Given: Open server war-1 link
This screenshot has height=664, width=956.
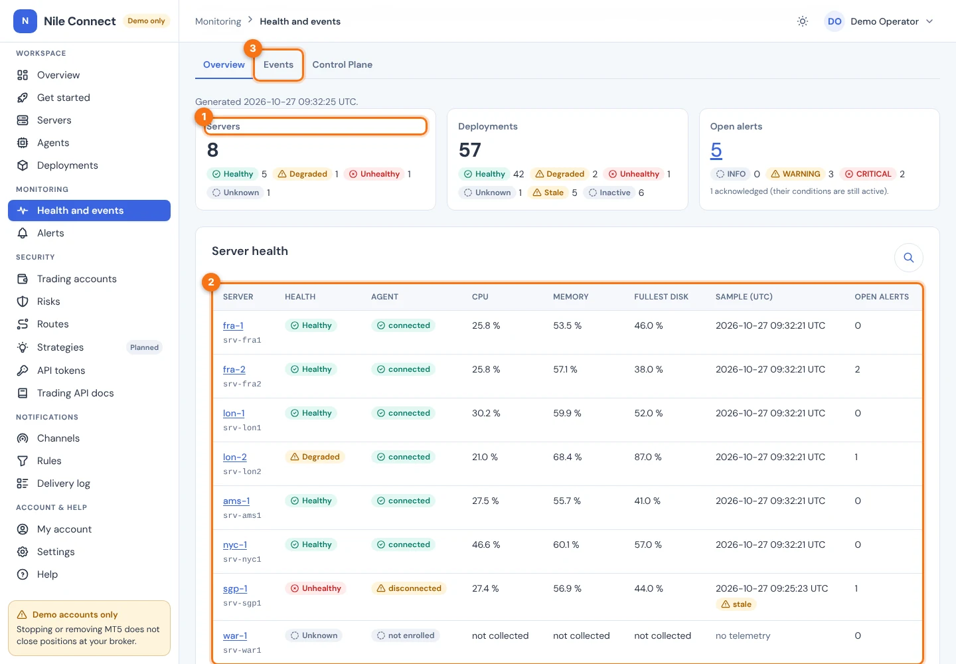Looking at the screenshot, I should click(235, 635).
